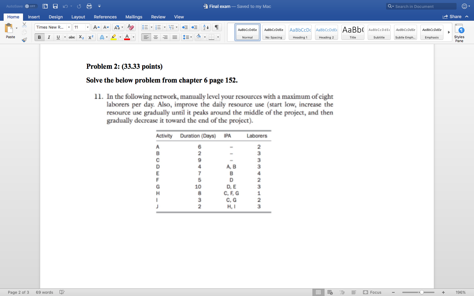Increase the paragraph indent
Viewport: 474px width, 296px height.
pos(195,27)
